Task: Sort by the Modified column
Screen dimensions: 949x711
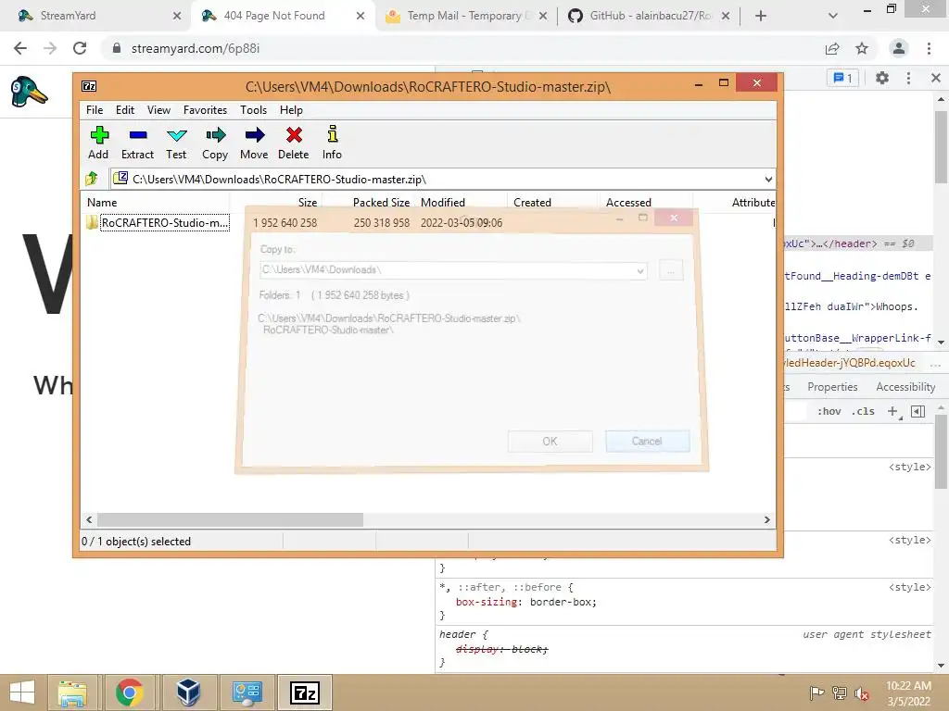Action: click(x=462, y=203)
